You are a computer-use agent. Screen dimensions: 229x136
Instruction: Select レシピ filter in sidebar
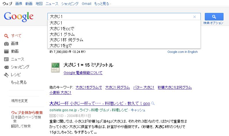click(x=16, y=75)
